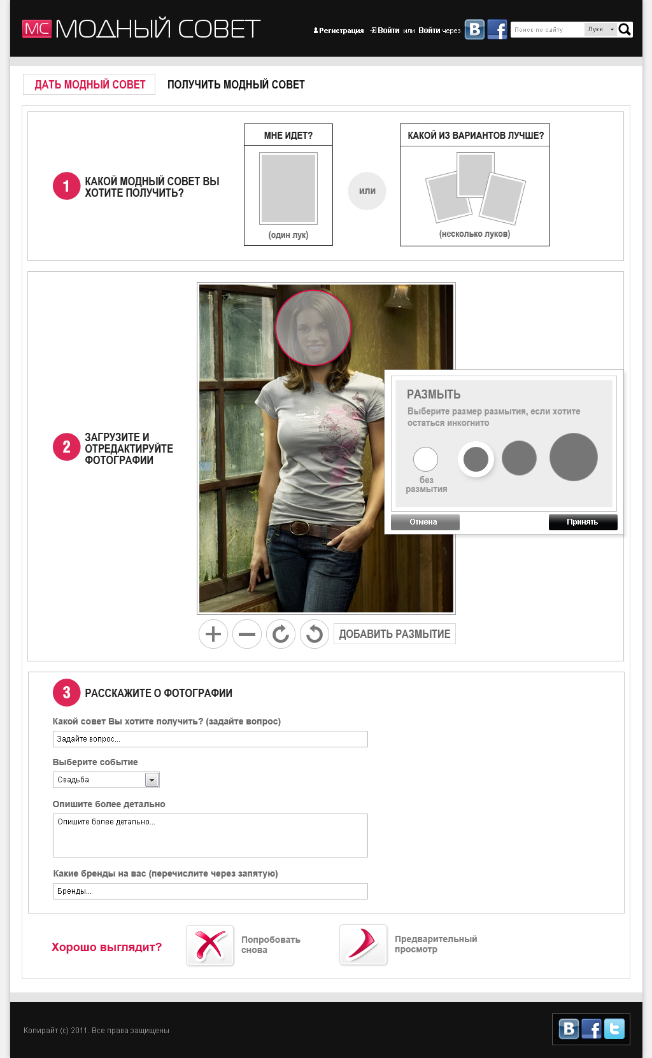
Task: Click the minus zoom-out icon below photo
Action: [247, 634]
